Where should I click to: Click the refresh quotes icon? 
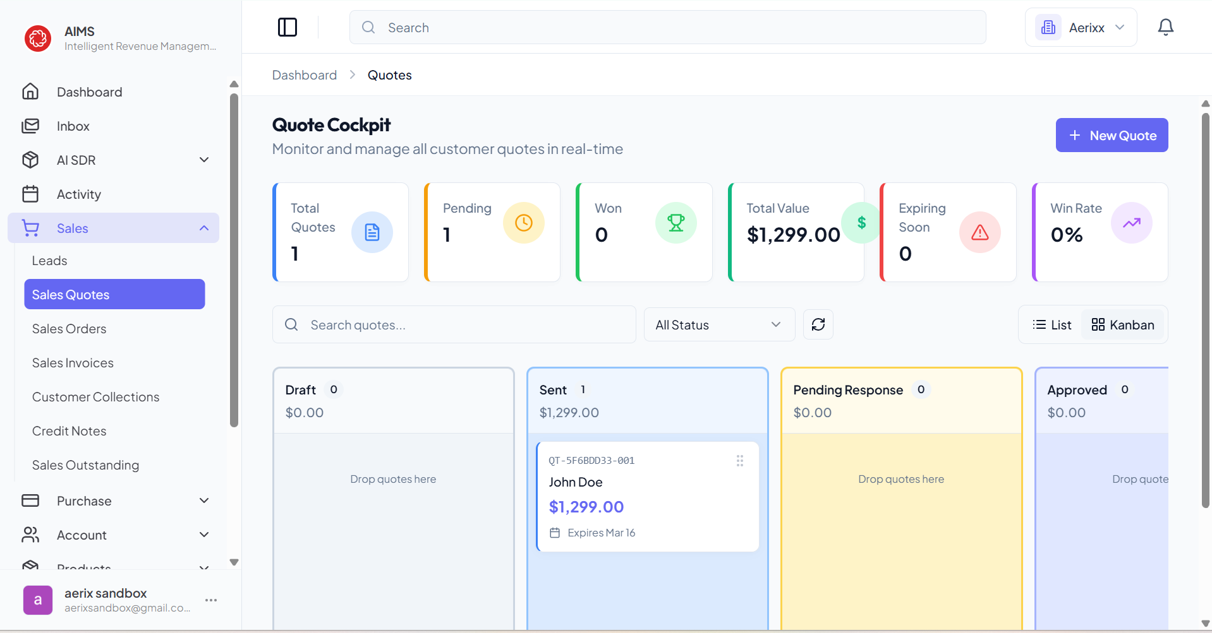click(x=818, y=324)
